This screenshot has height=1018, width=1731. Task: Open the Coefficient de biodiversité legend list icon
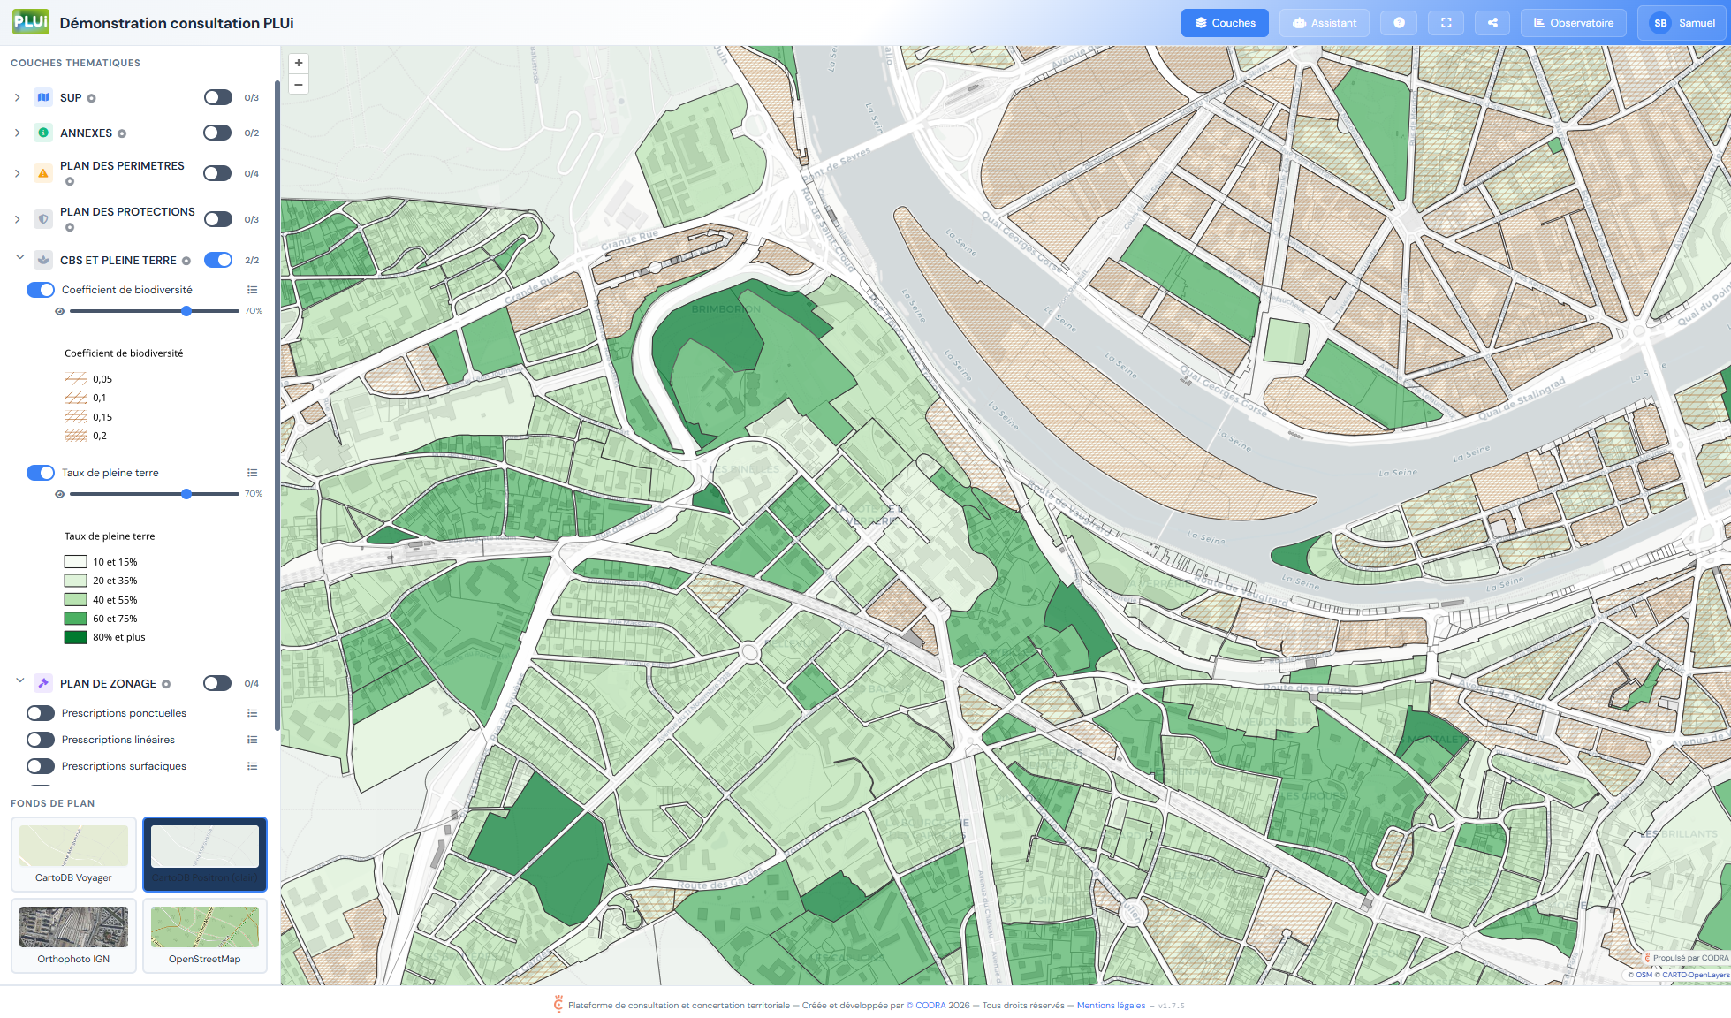(x=252, y=290)
